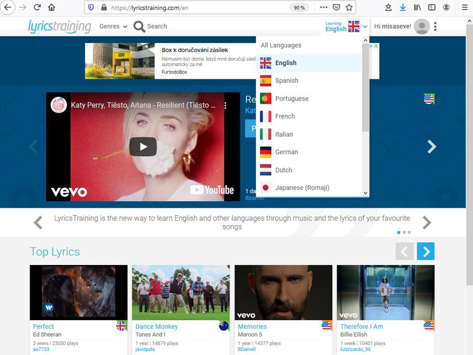This screenshot has height=355, width=473.
Task: Open the Perfect song link
Action: tap(43, 327)
